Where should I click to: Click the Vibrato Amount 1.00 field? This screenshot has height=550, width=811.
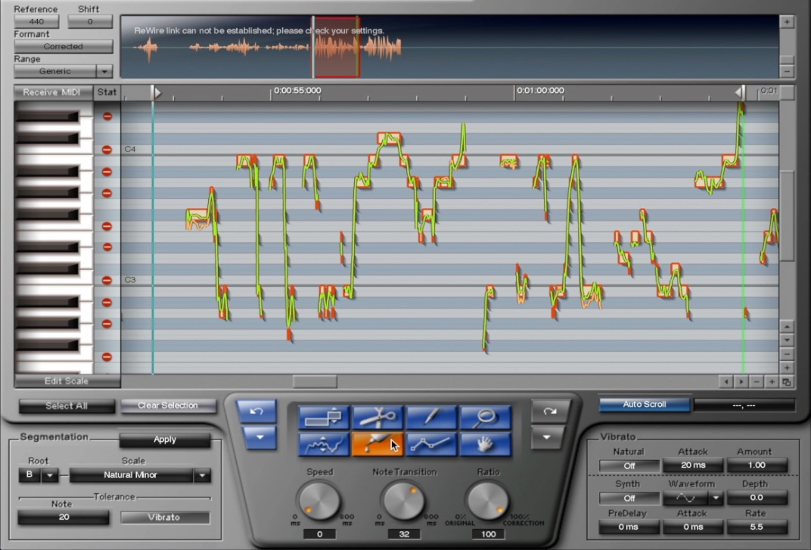tap(757, 465)
